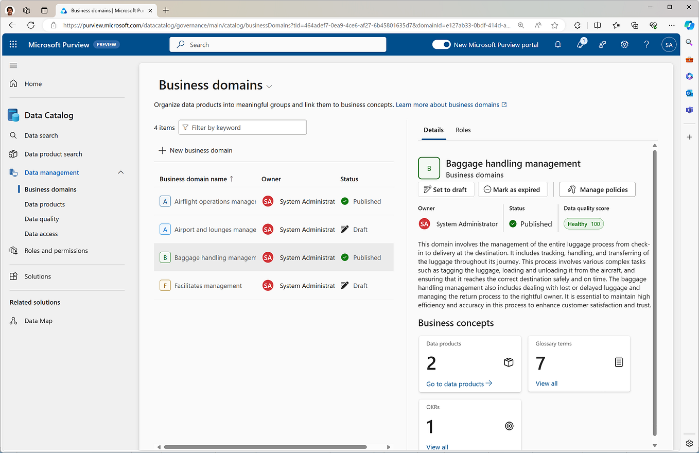The image size is (699, 453).
Task: Open the Microsoft Purview settings gear
Action: coord(624,44)
